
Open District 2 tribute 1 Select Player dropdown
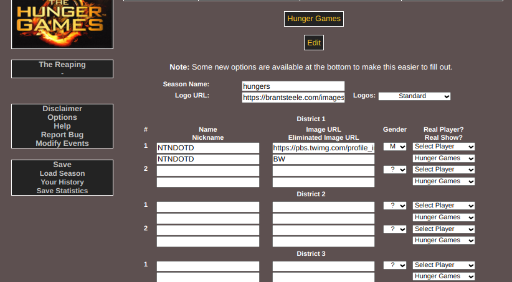click(x=443, y=206)
